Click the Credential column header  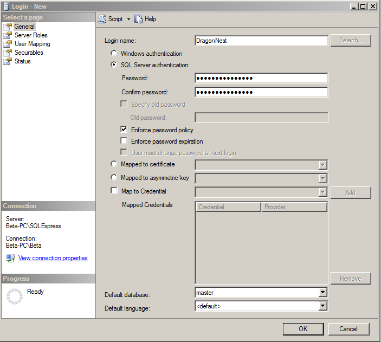click(228, 207)
